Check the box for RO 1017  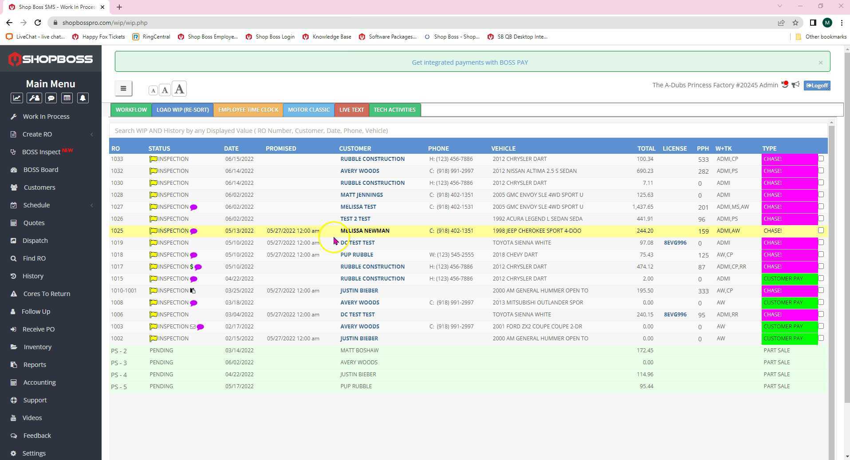coord(821,266)
